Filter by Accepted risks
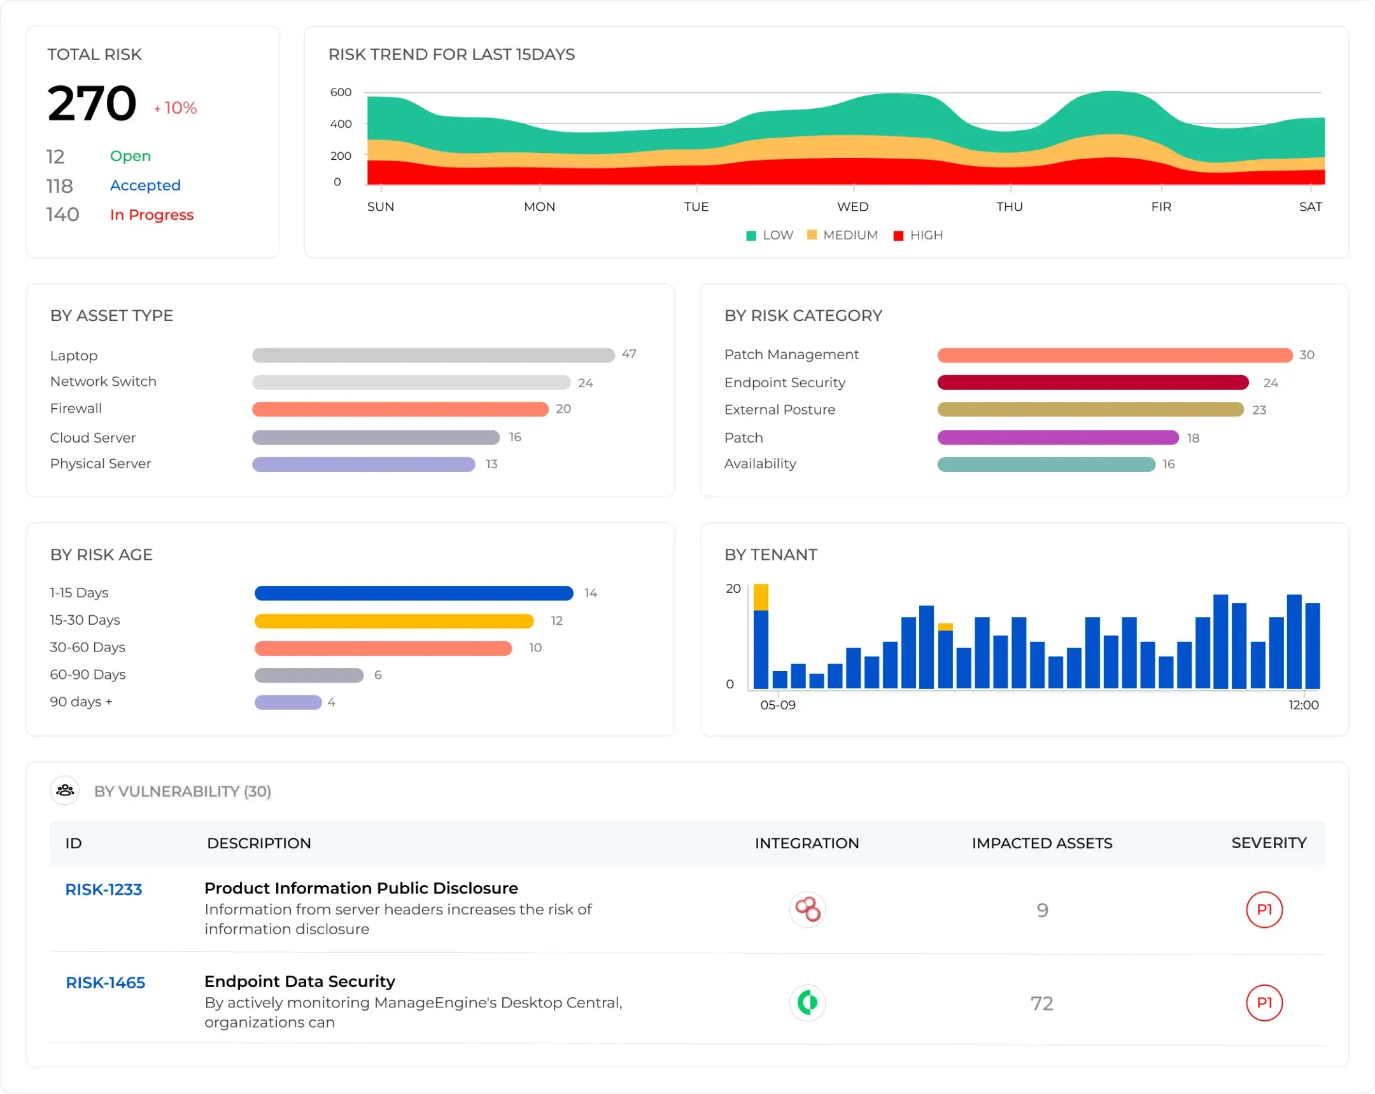 (x=145, y=185)
